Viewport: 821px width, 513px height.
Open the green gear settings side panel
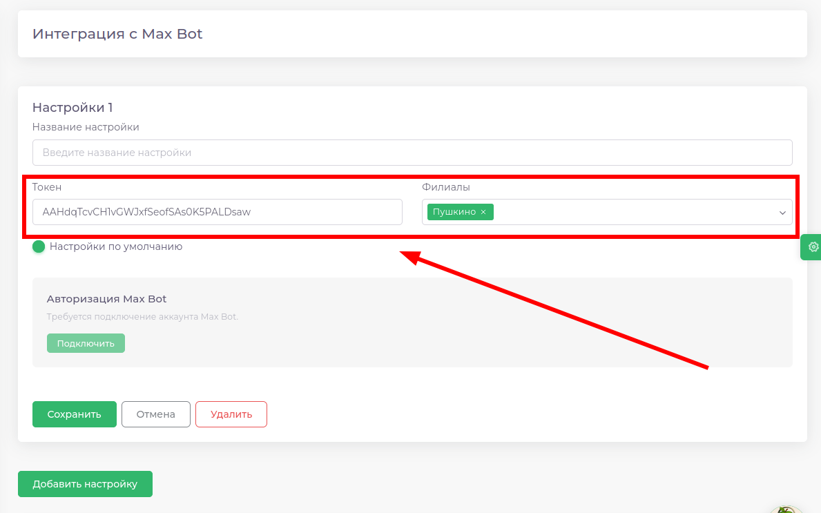click(x=813, y=247)
